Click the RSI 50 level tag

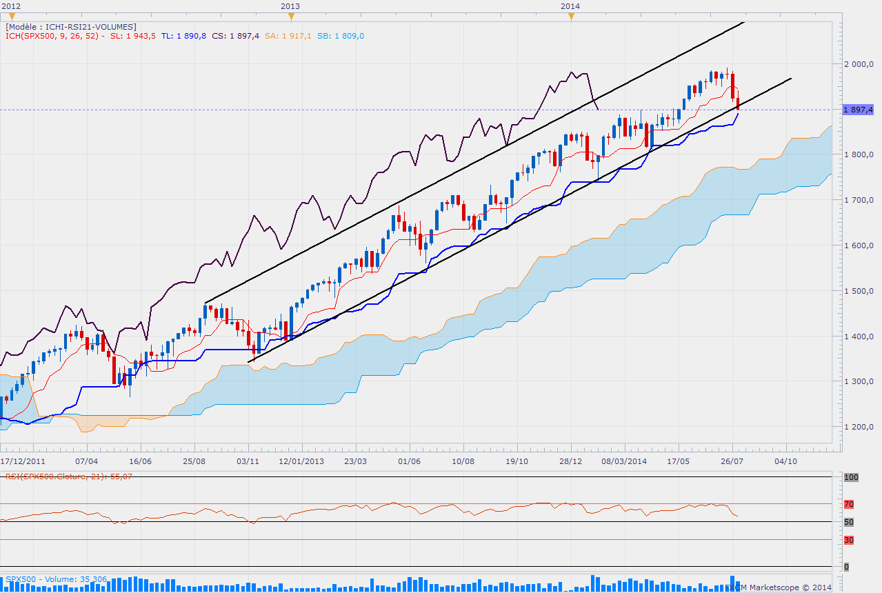849,522
